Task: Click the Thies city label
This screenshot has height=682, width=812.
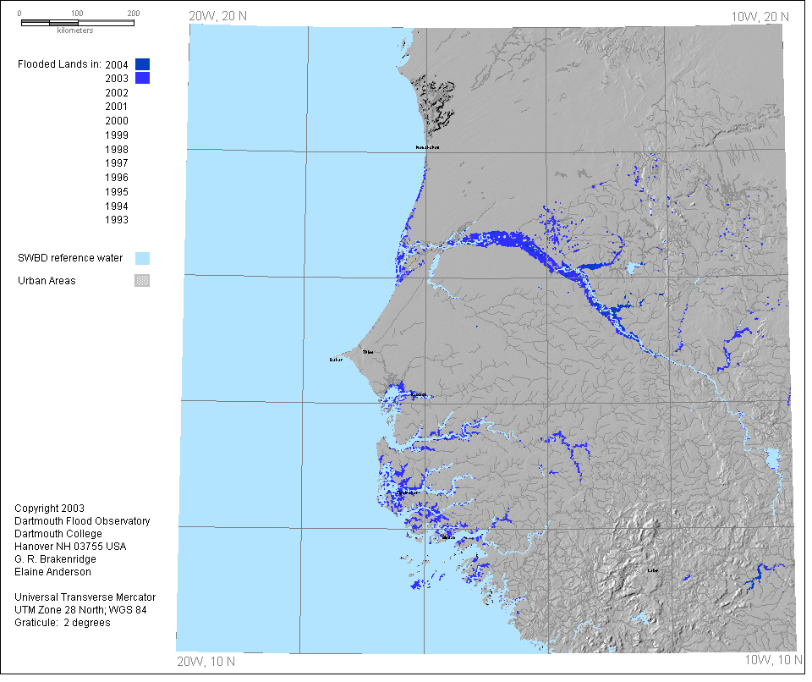Action: point(367,352)
